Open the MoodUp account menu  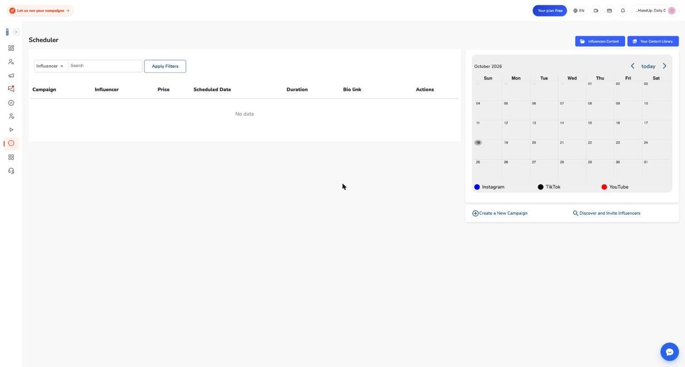tap(655, 11)
